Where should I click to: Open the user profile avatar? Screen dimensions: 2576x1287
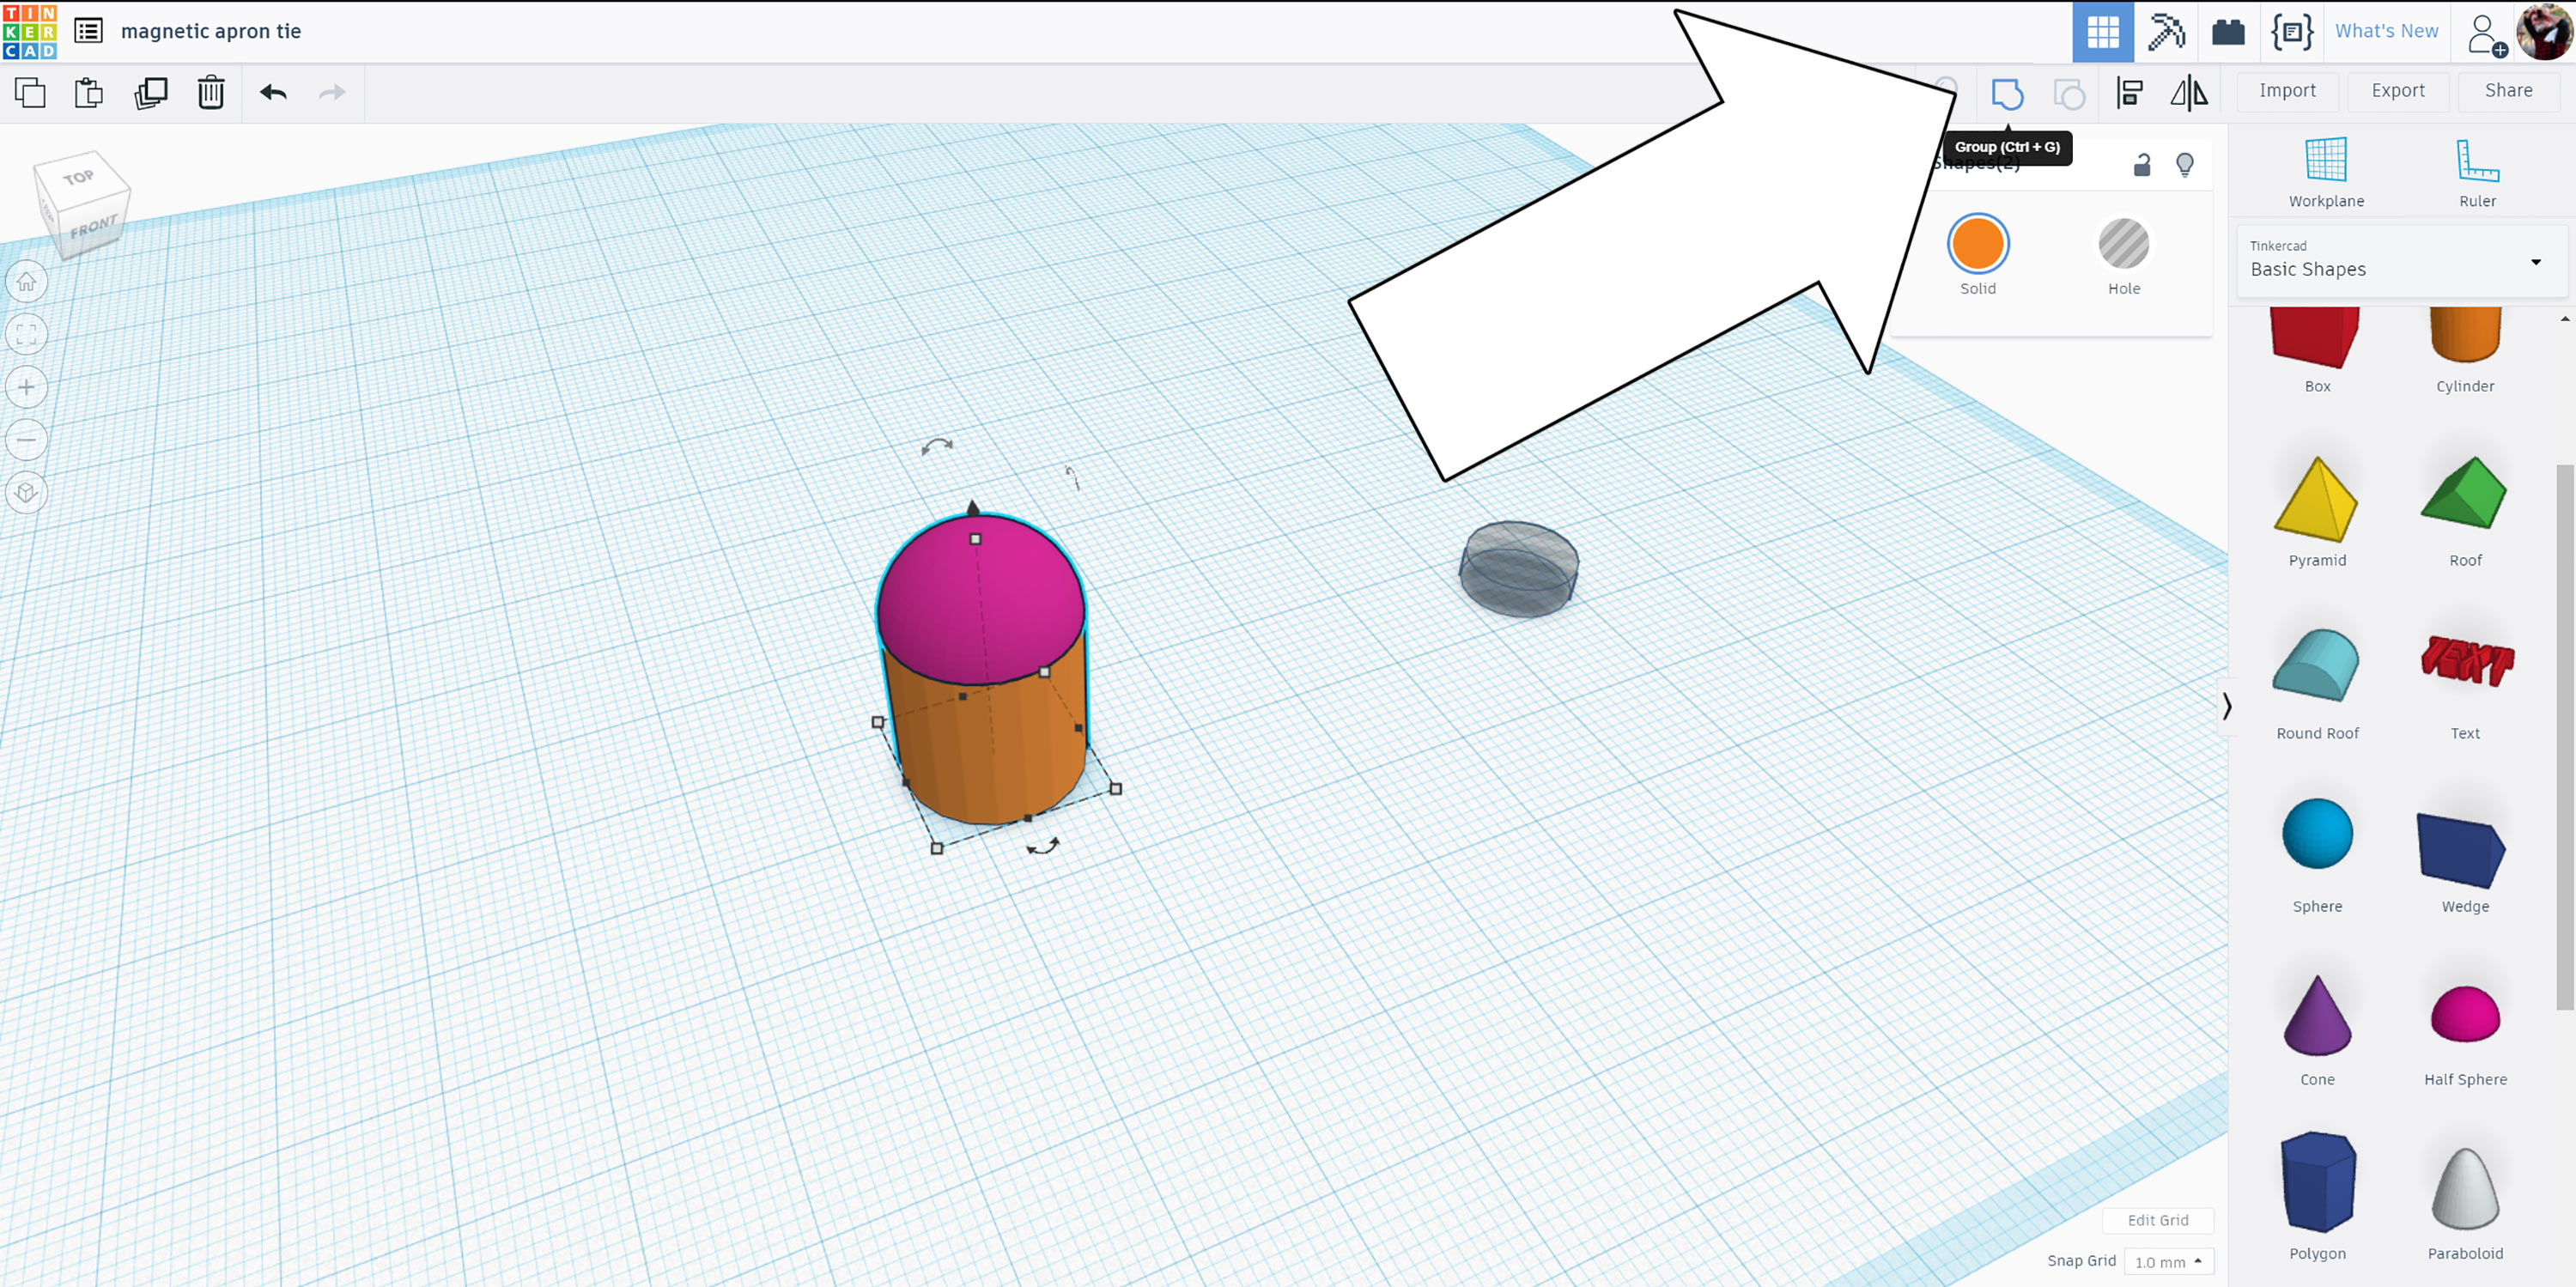click(2543, 32)
